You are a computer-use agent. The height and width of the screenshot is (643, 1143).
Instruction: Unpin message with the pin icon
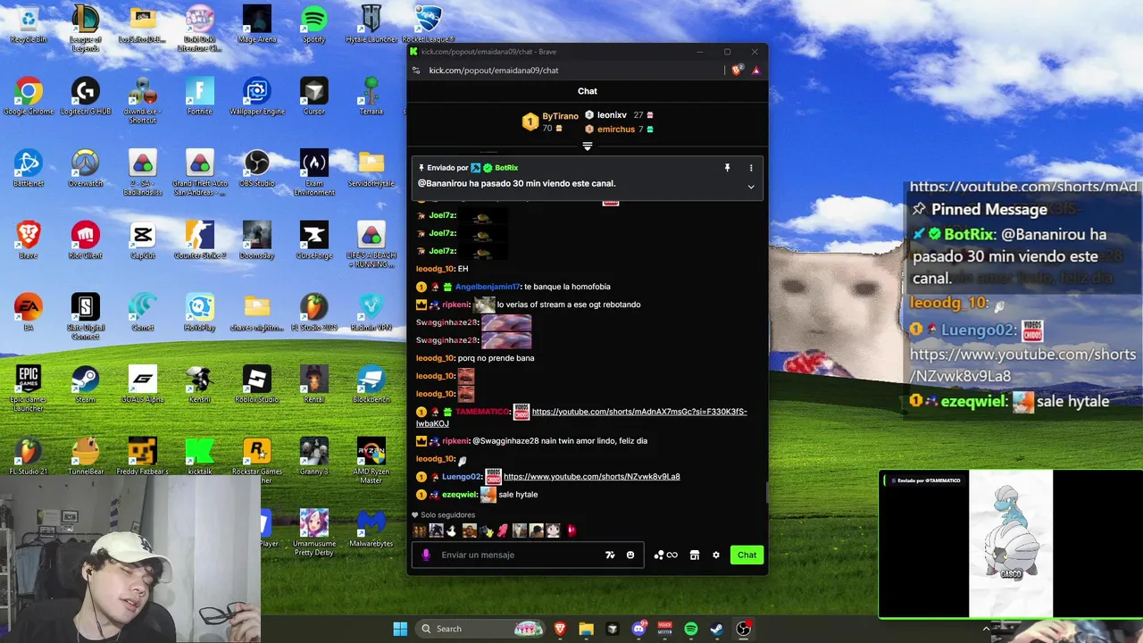click(727, 168)
